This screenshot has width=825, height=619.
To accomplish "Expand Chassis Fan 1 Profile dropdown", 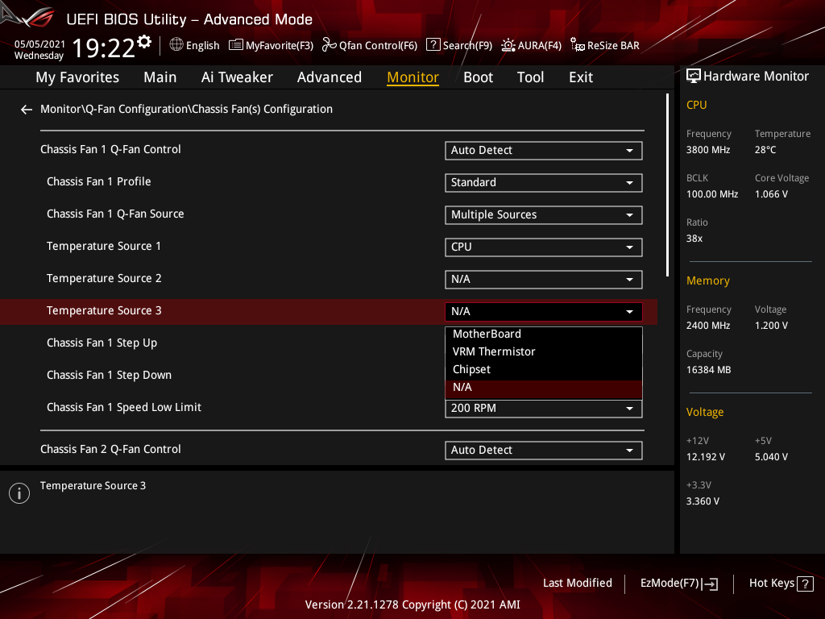I will 544,183.
